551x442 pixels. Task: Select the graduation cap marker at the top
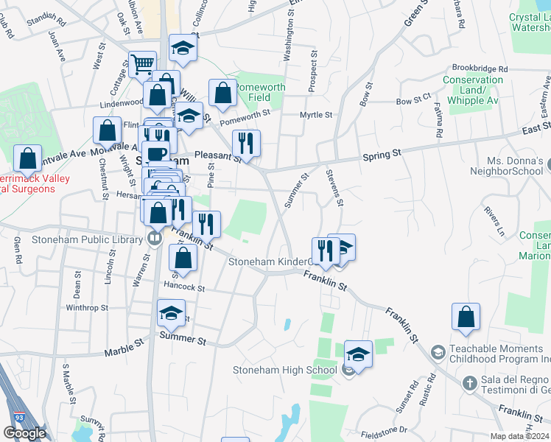pos(183,49)
